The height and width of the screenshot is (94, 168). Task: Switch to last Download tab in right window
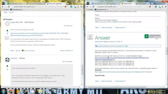(143, 4)
